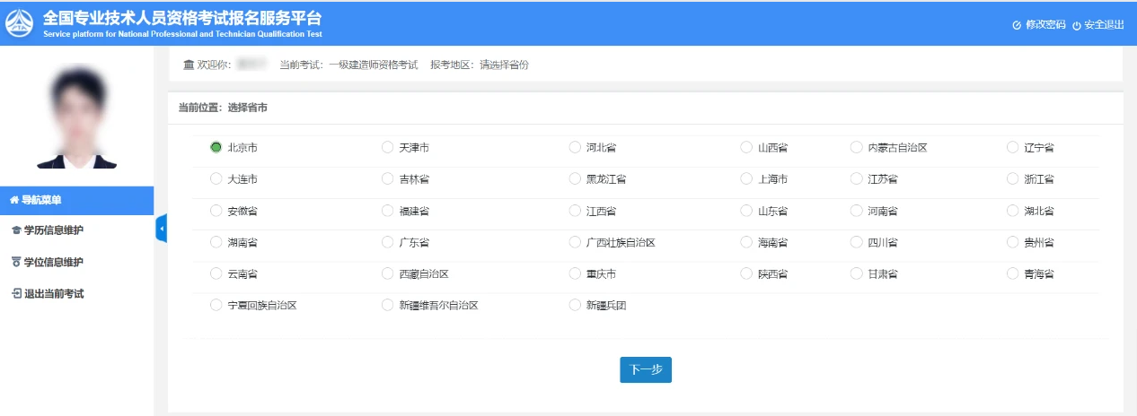
Task: Click the change password pencil icon
Action: coord(1017,25)
